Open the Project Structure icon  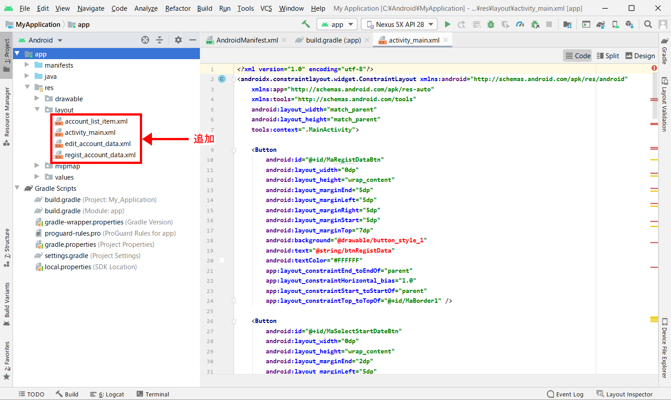click(567, 24)
